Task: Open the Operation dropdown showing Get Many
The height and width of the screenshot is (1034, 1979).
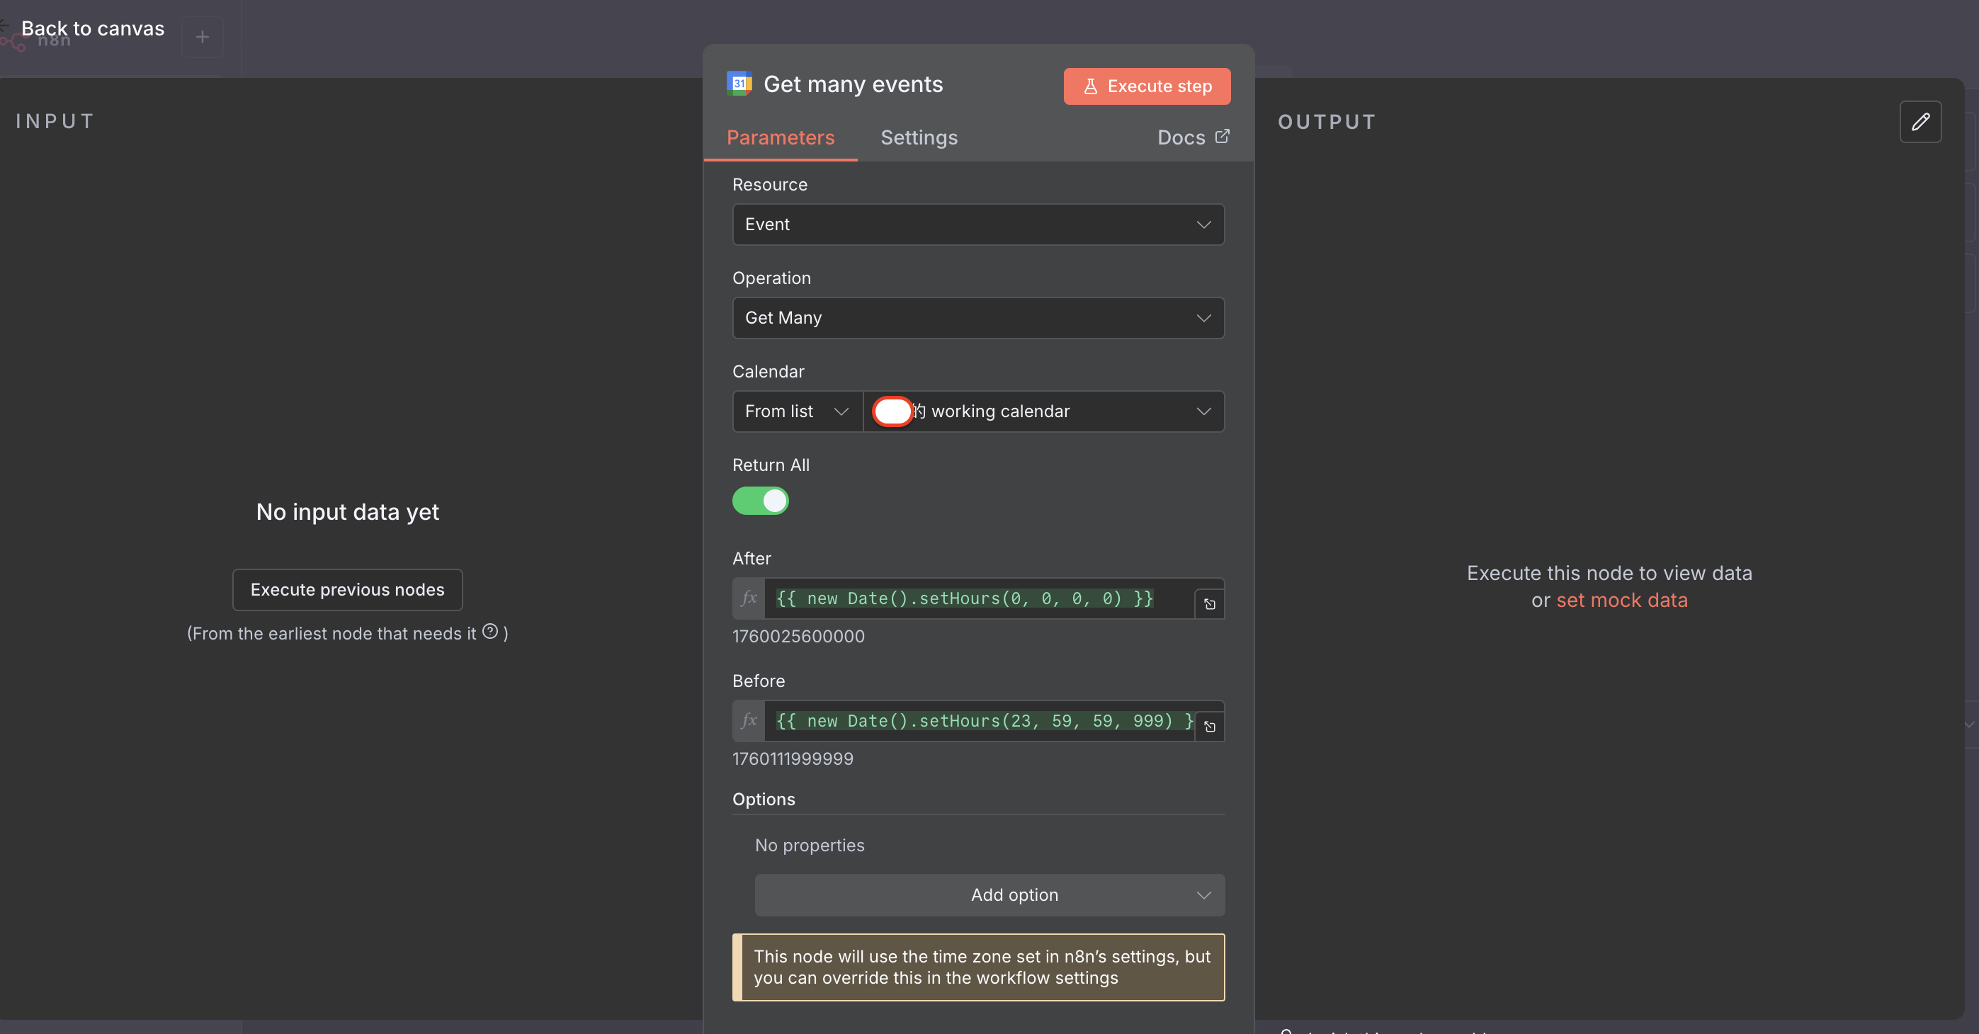Action: 978,318
